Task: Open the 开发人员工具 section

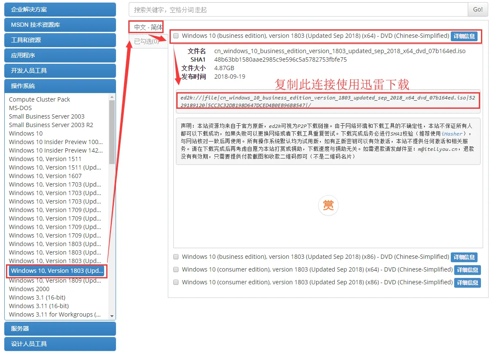Action: coord(60,71)
